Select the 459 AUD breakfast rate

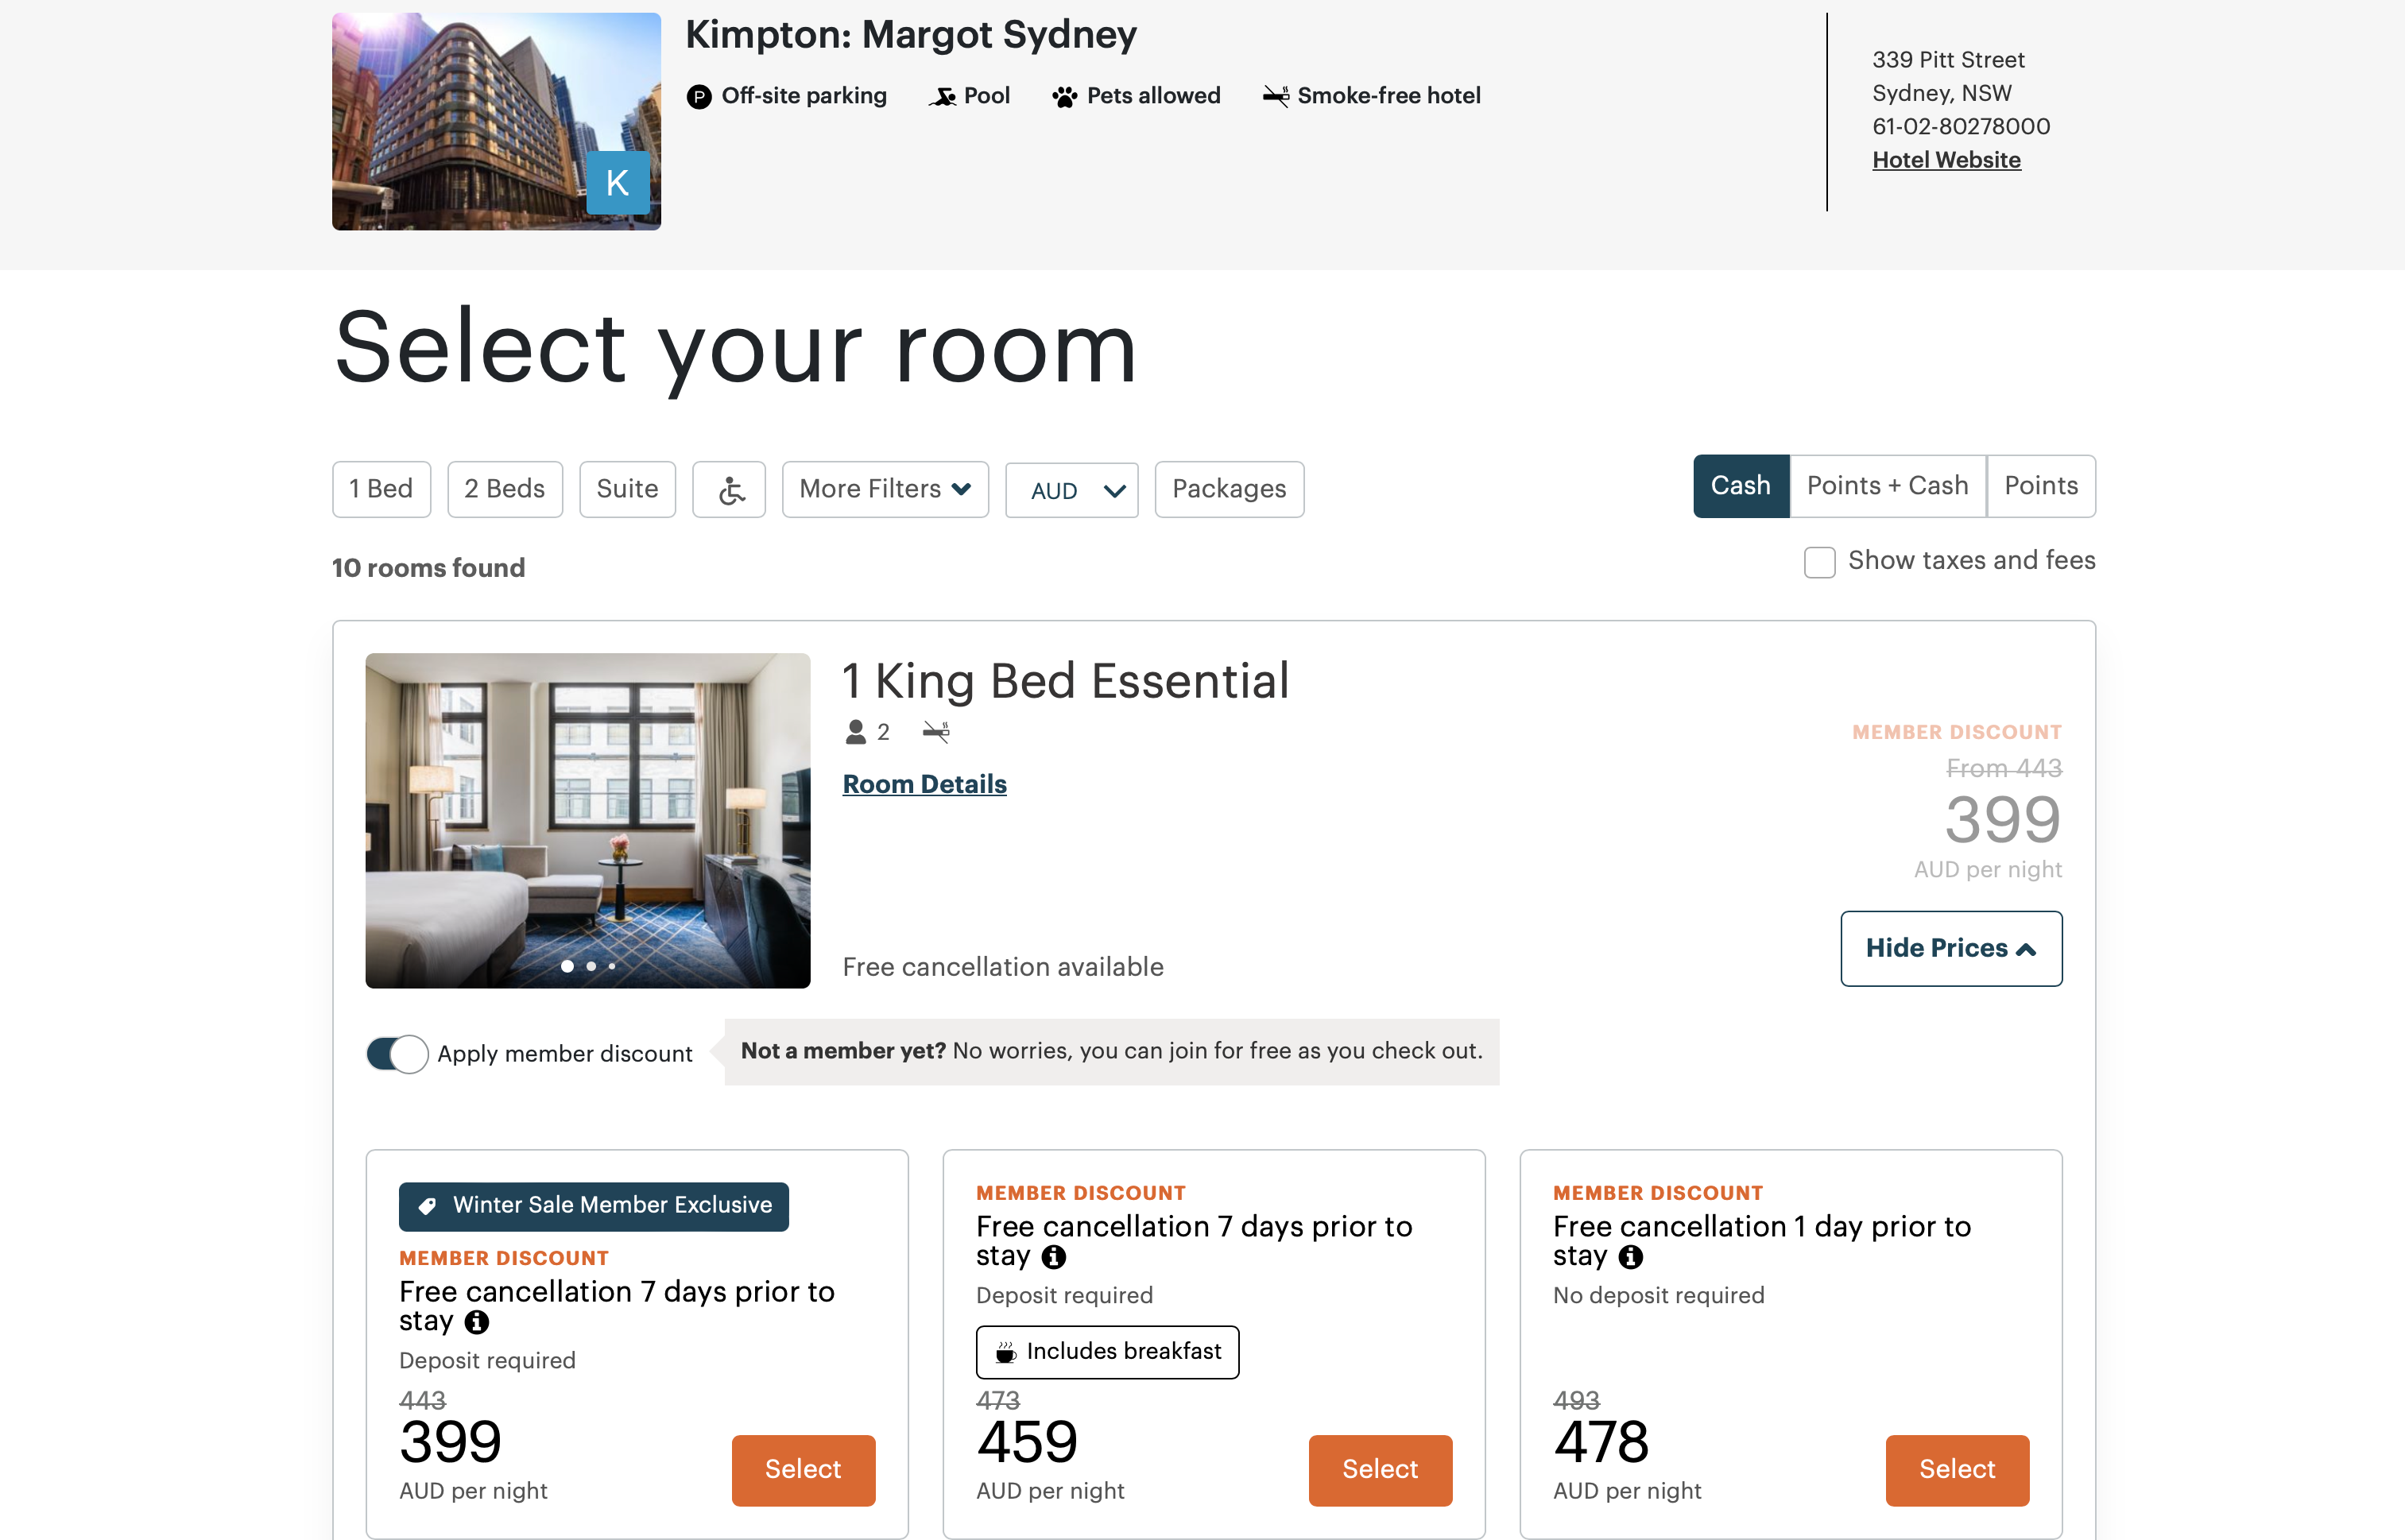(1379, 1469)
